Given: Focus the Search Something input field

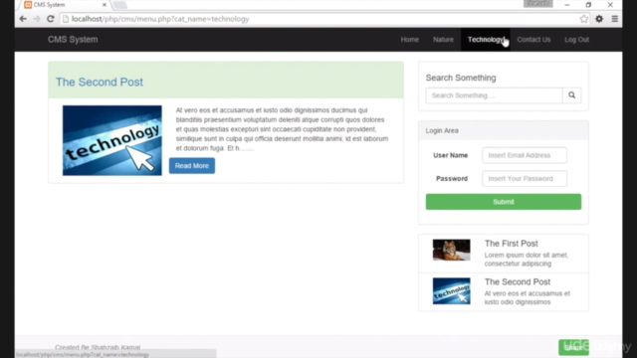Looking at the screenshot, I should point(494,95).
